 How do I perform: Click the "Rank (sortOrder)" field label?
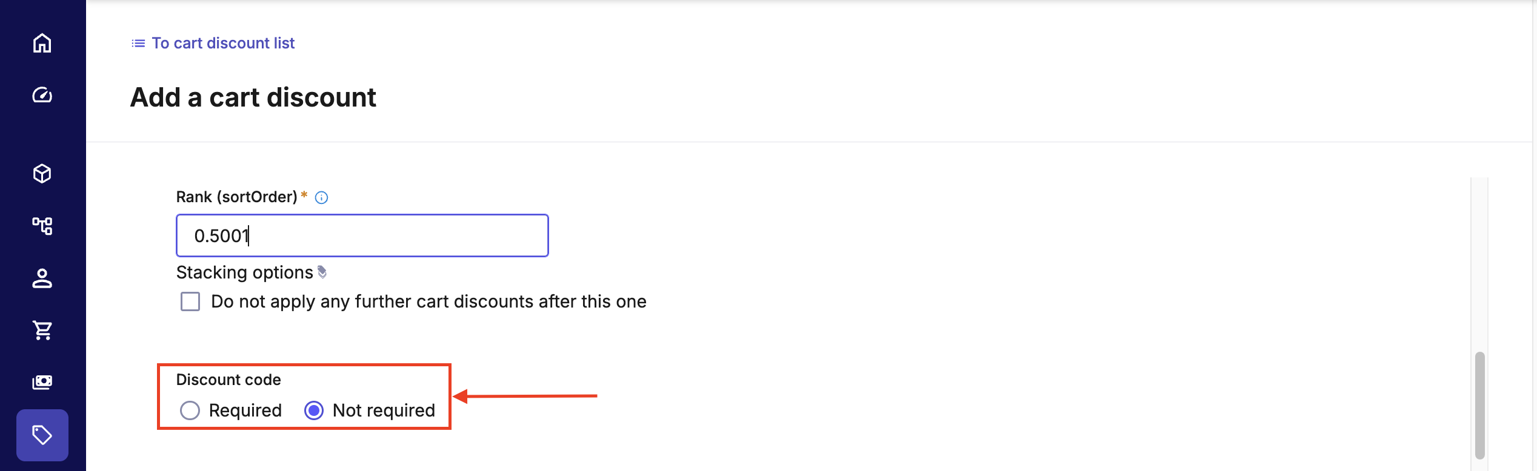click(236, 197)
